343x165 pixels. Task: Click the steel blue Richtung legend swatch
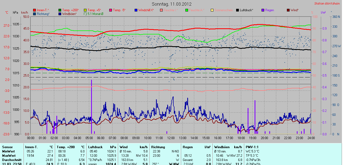(x=34, y=14)
